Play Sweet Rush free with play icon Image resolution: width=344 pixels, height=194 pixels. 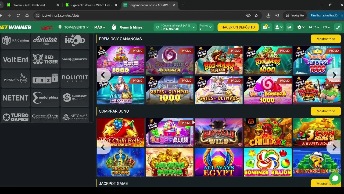click(170, 56)
